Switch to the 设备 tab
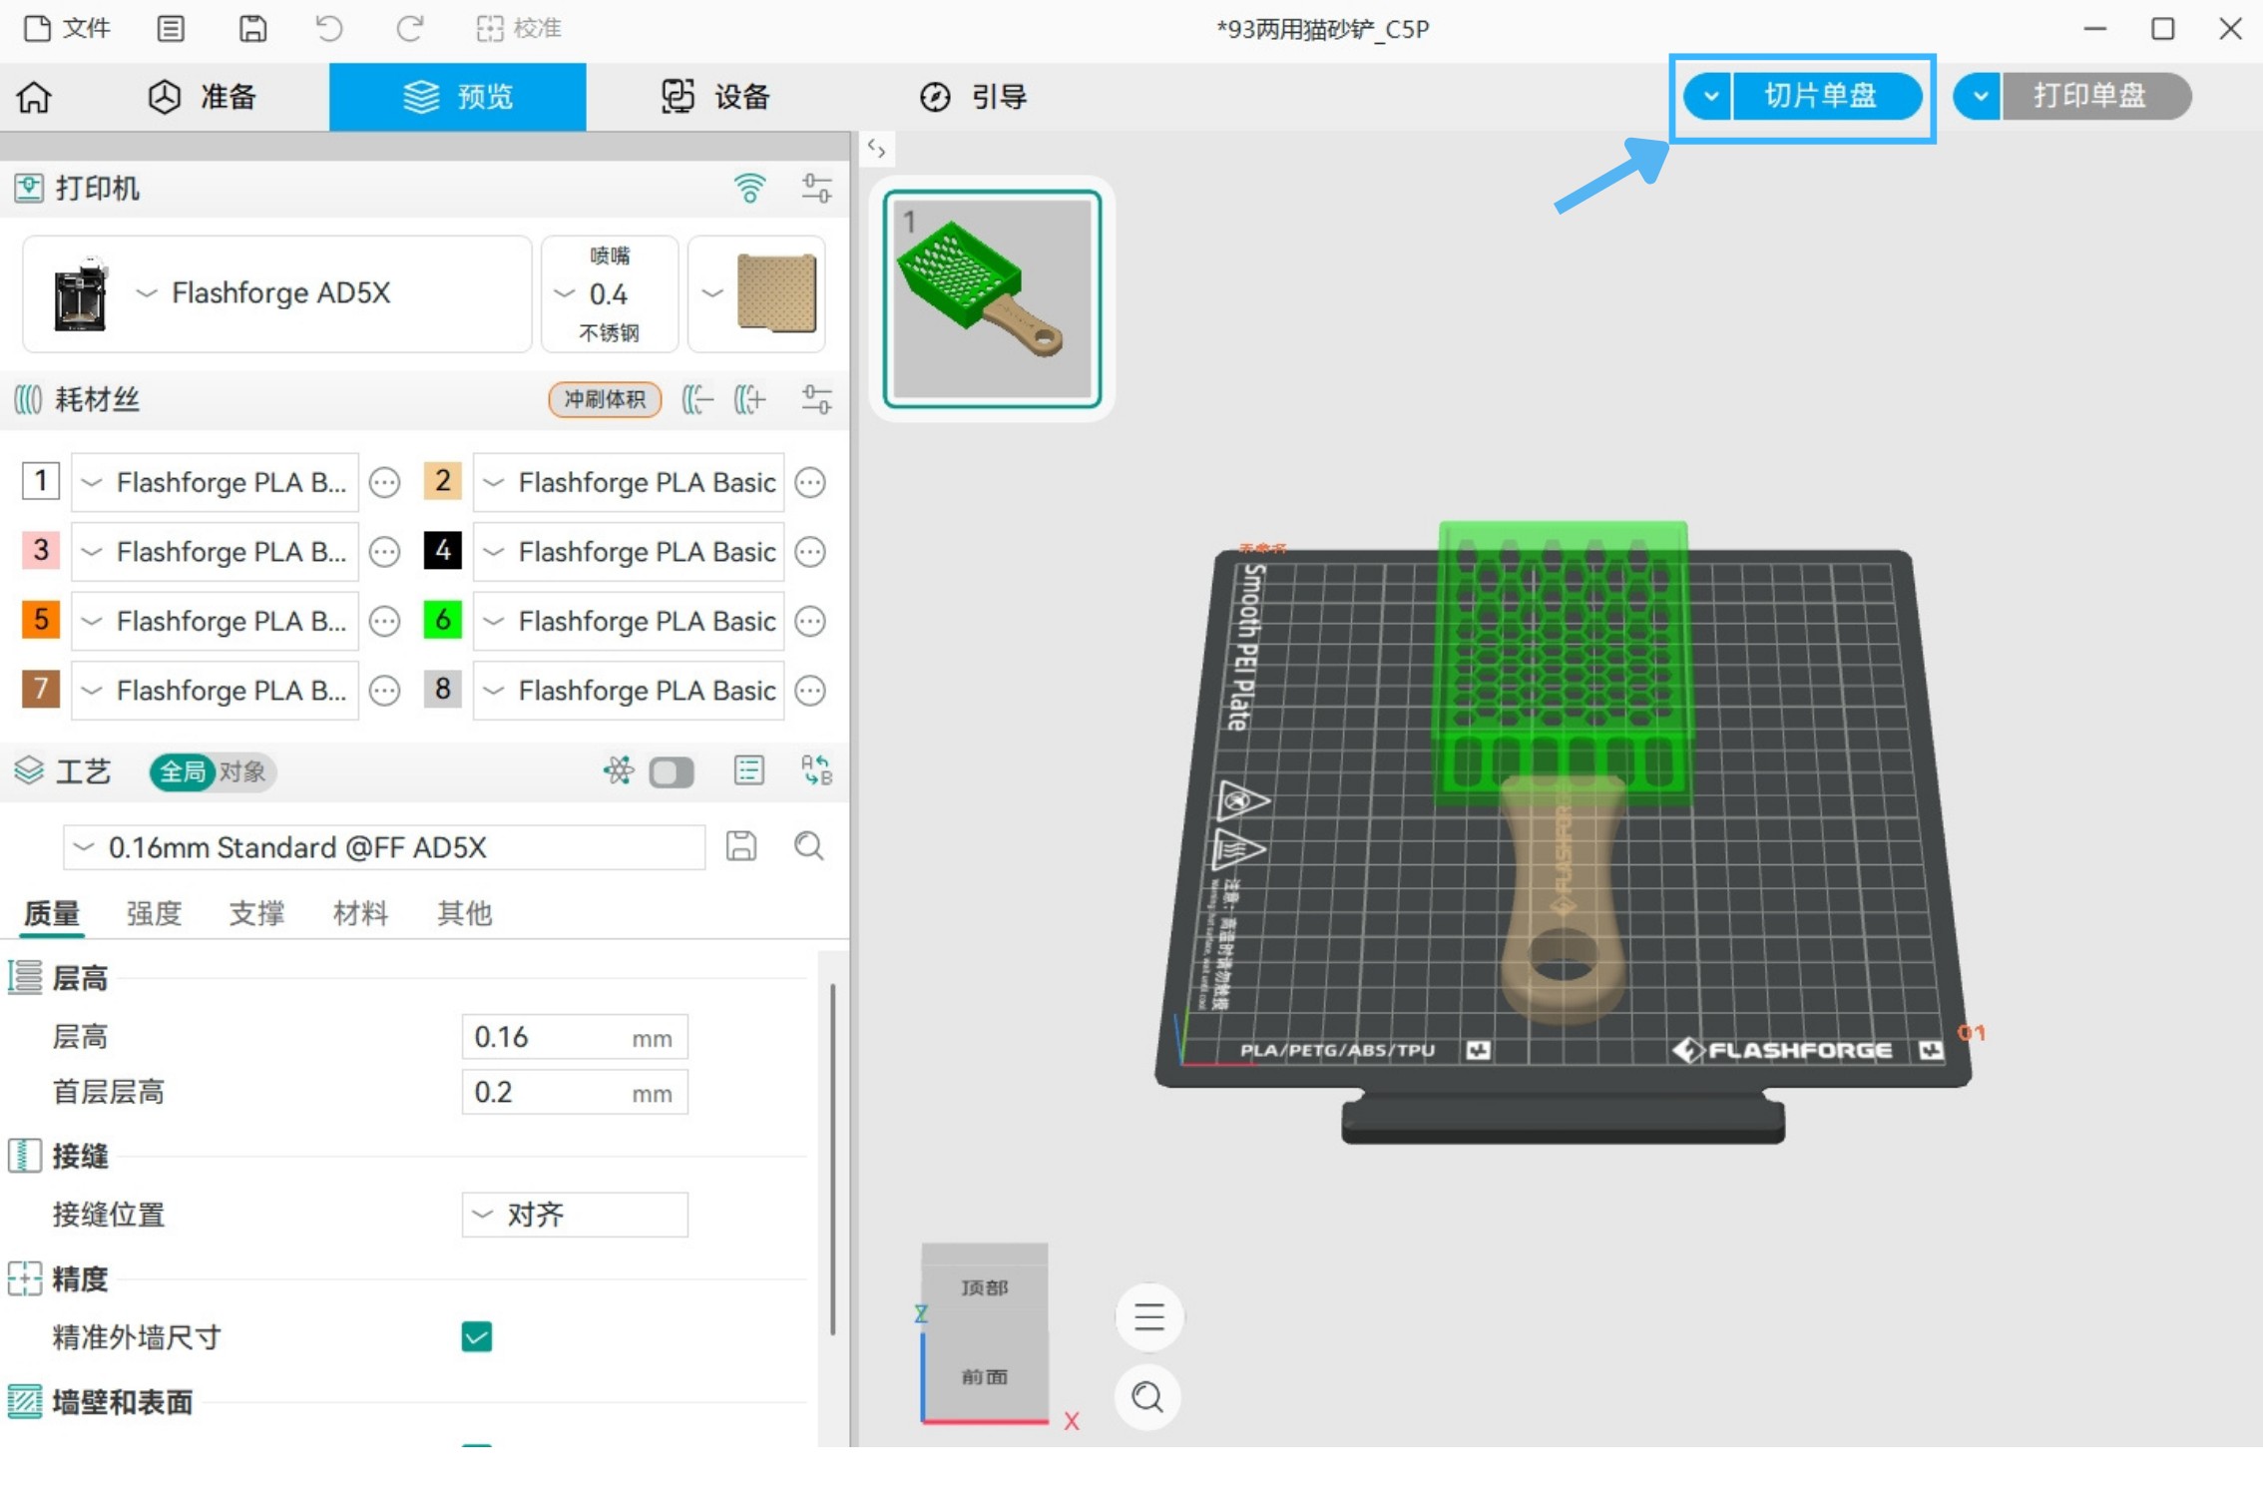The width and height of the screenshot is (2263, 1509). 715,97
